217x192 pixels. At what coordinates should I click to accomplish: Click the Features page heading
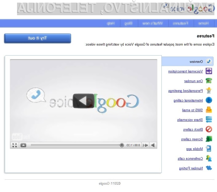coord(205,36)
